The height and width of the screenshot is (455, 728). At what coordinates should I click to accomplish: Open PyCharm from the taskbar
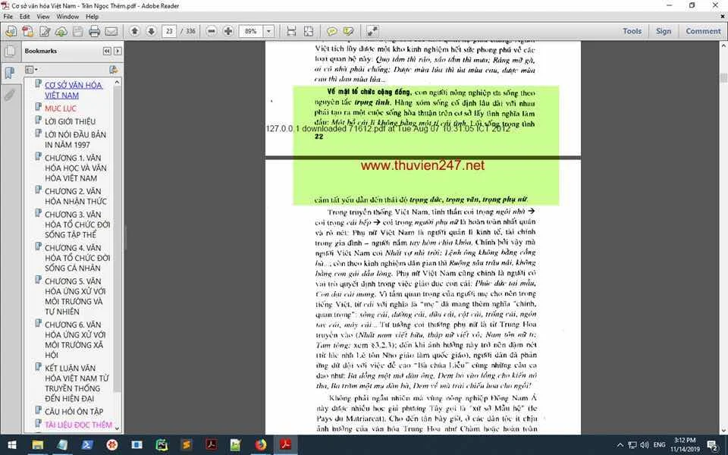click(x=162, y=445)
